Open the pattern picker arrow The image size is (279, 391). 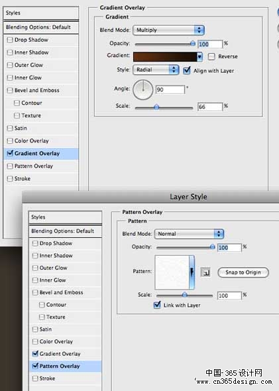point(192,272)
